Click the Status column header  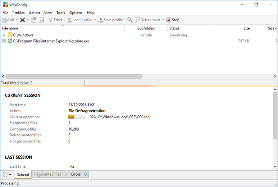(x=191, y=28)
